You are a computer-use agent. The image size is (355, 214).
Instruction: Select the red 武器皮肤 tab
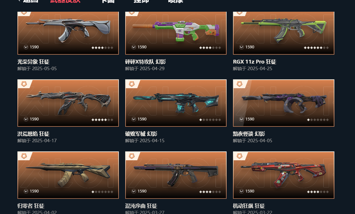65,1
